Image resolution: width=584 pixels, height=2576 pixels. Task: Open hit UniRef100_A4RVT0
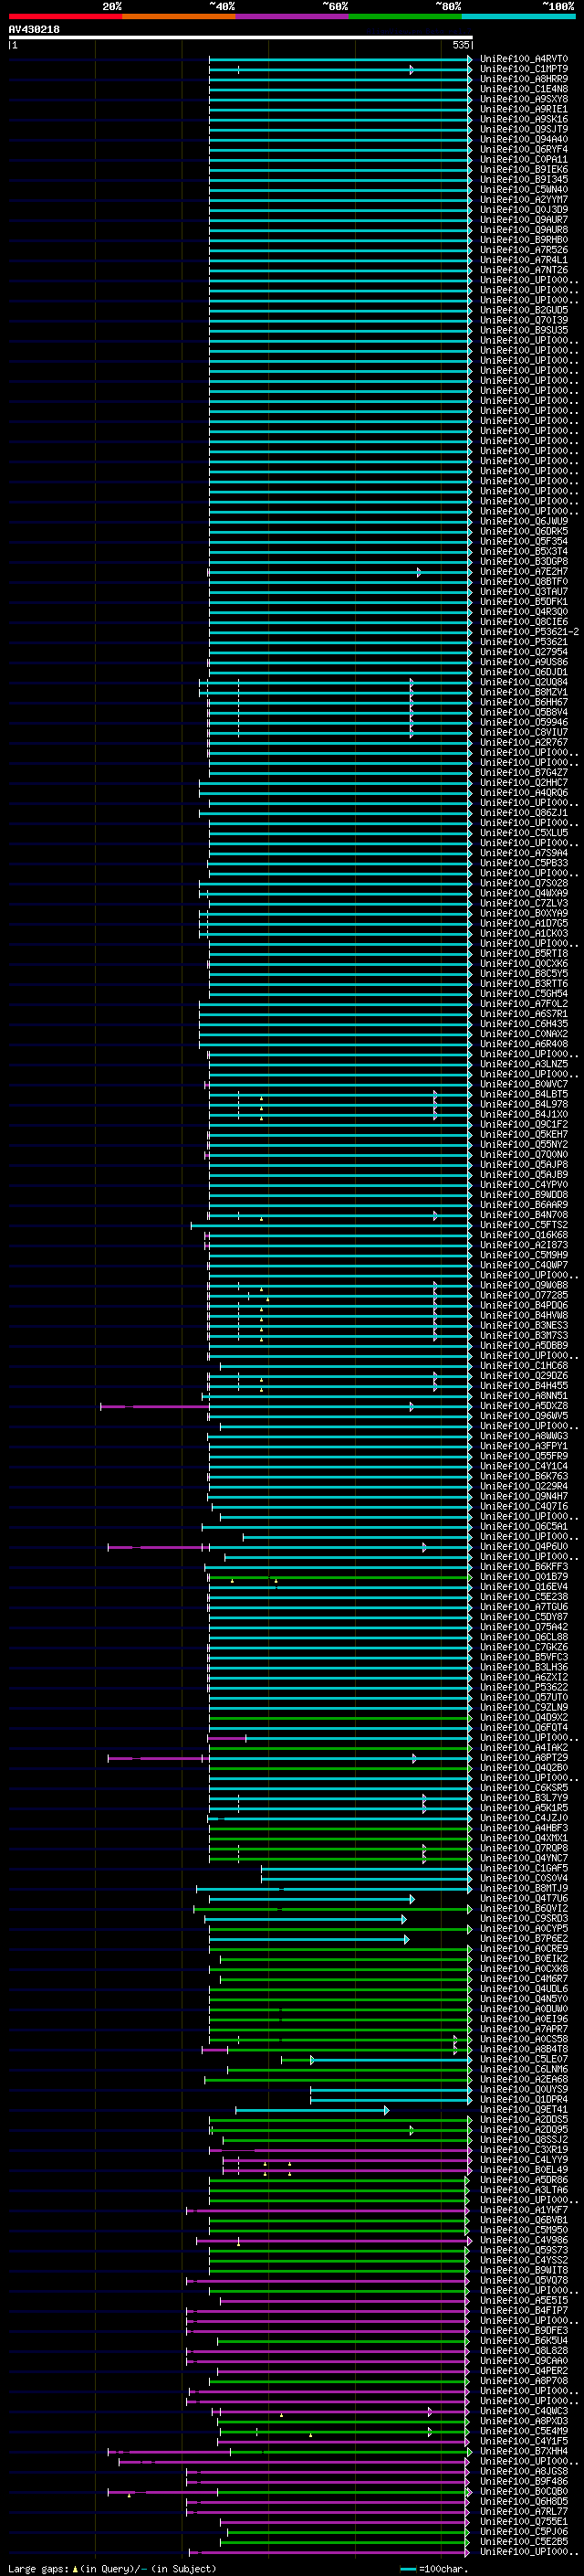[x=524, y=59]
